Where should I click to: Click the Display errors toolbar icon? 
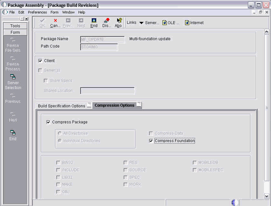click(x=107, y=21)
